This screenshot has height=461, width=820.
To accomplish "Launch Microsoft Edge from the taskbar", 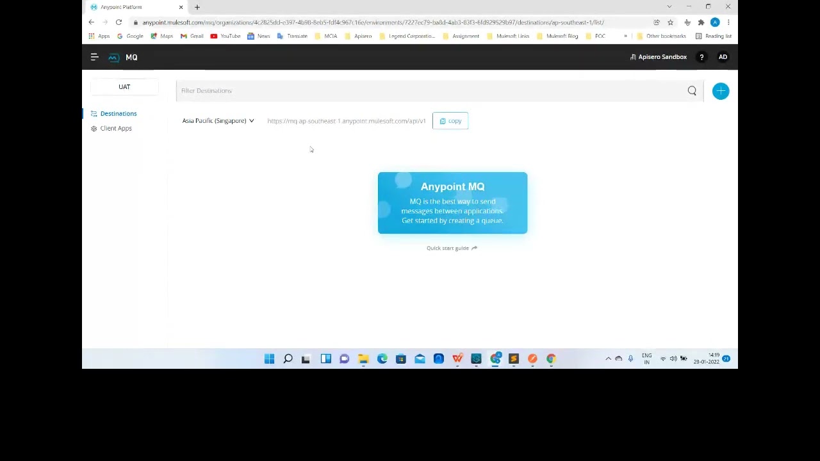I will (382, 359).
